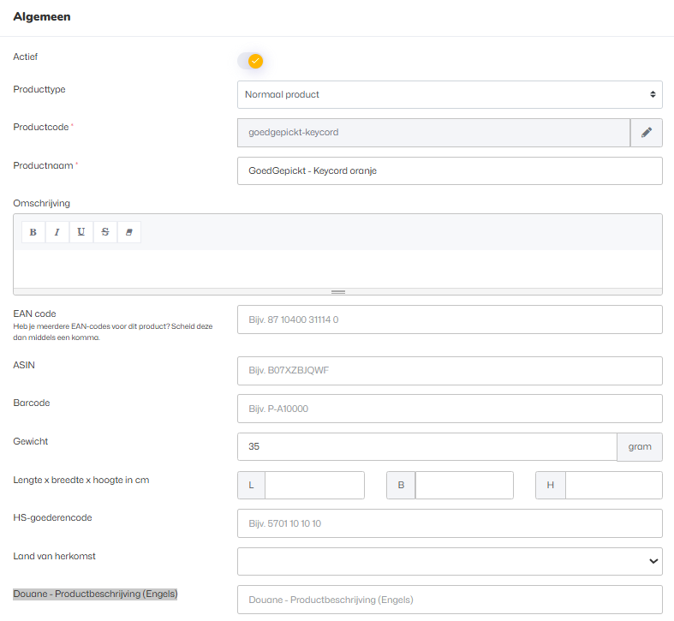The height and width of the screenshot is (621, 674).
Task: Click into the ASIN field
Action: point(449,371)
